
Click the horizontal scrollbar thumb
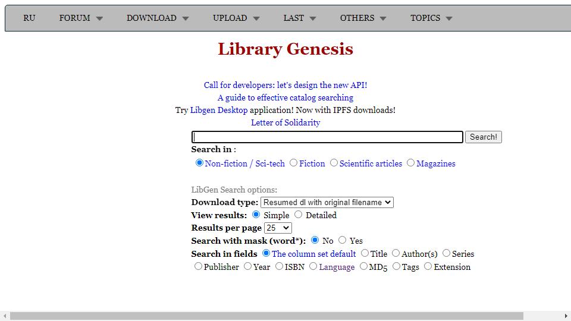[x=266, y=316]
